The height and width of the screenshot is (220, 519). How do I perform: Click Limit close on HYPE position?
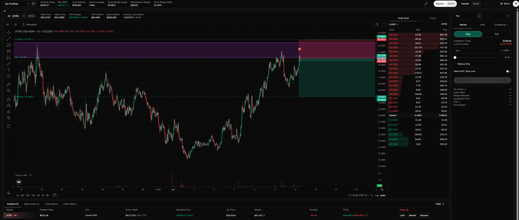(402, 215)
